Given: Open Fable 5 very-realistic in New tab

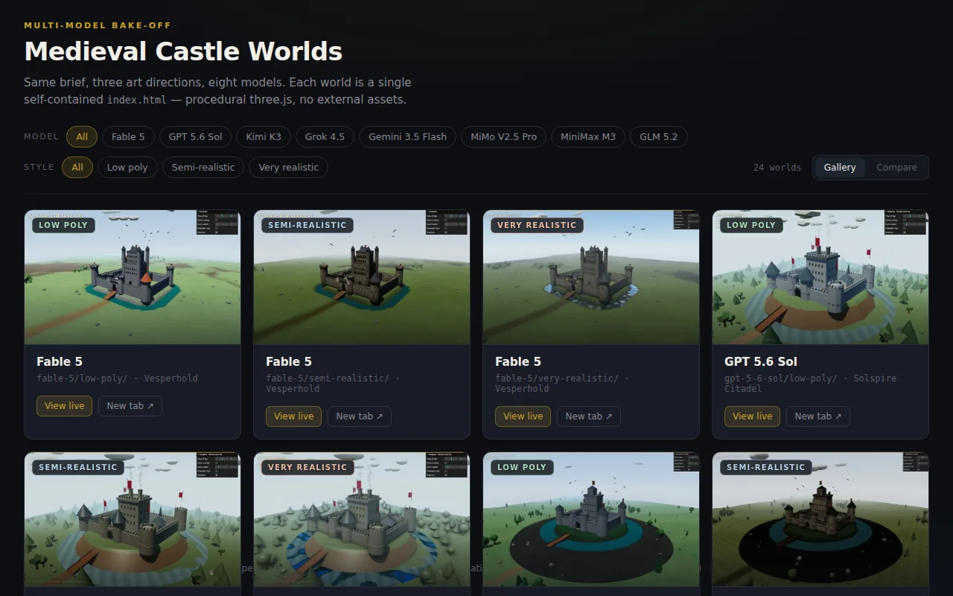Looking at the screenshot, I should (x=589, y=416).
